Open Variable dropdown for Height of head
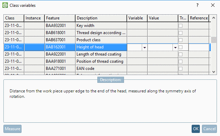This screenshot has width=220, height=136. tap(145, 47)
